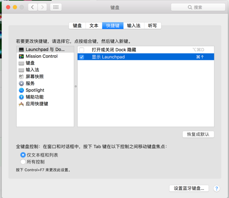Click the 服务 gear icon
Viewport: 229px width, 198px height.
pyautogui.click(x=21, y=83)
